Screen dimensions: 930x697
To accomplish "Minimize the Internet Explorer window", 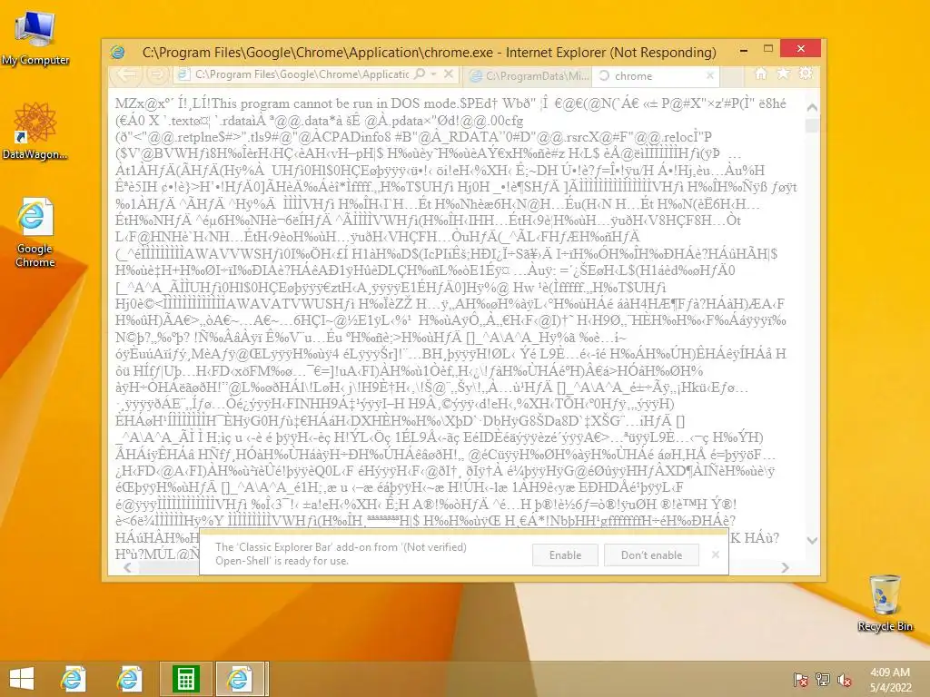I will pos(743,51).
